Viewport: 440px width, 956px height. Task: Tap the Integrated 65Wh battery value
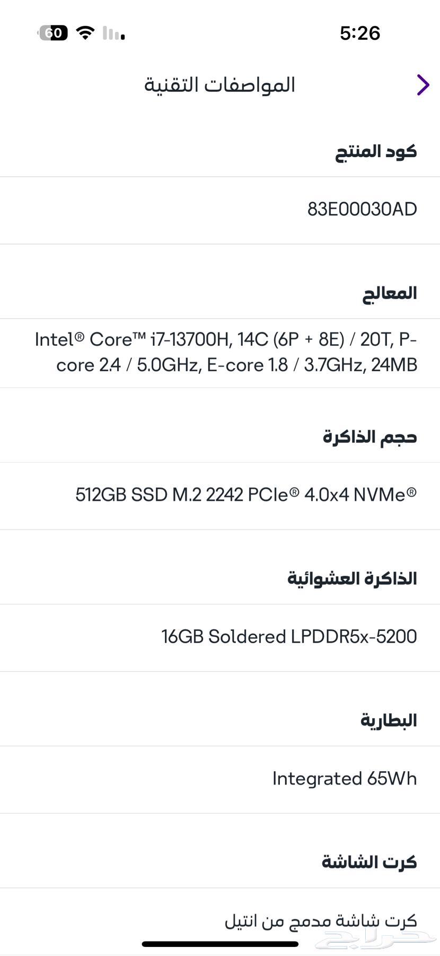tap(344, 779)
